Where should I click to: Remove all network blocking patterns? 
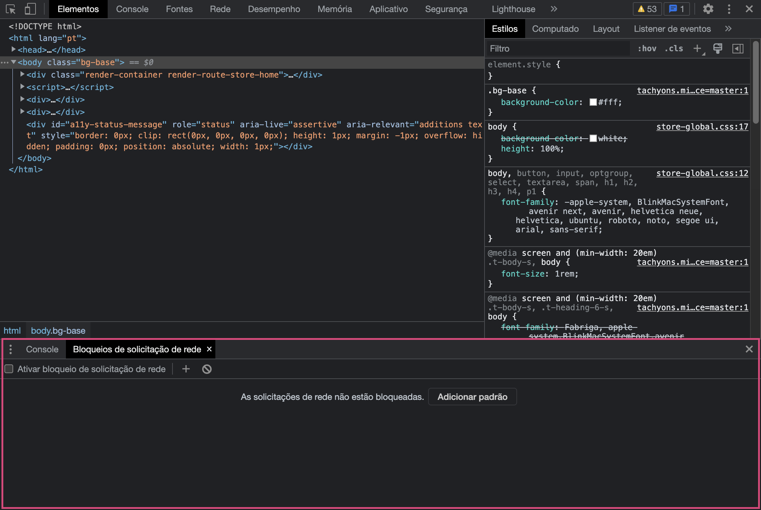[206, 369]
